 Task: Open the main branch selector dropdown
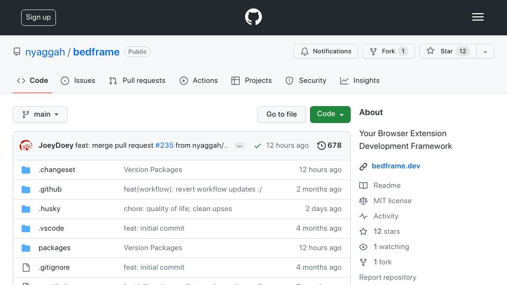click(x=40, y=115)
